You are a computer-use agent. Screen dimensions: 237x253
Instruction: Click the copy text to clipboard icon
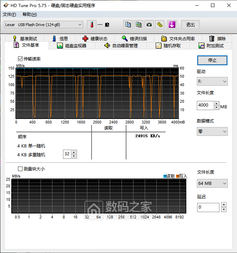pos(128,25)
